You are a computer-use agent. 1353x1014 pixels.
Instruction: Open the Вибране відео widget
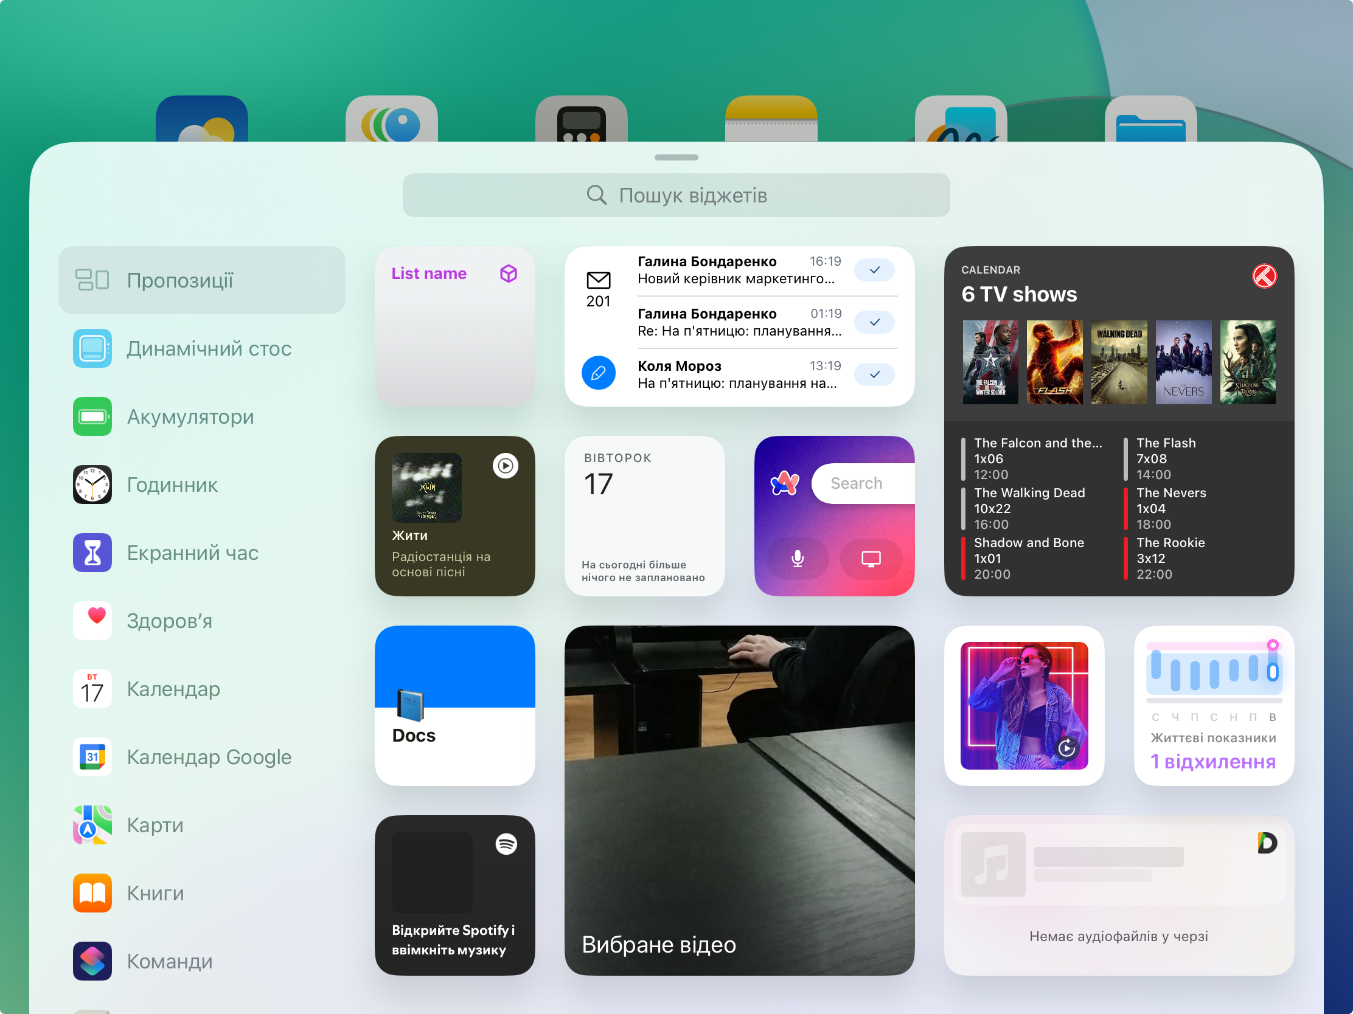739,800
